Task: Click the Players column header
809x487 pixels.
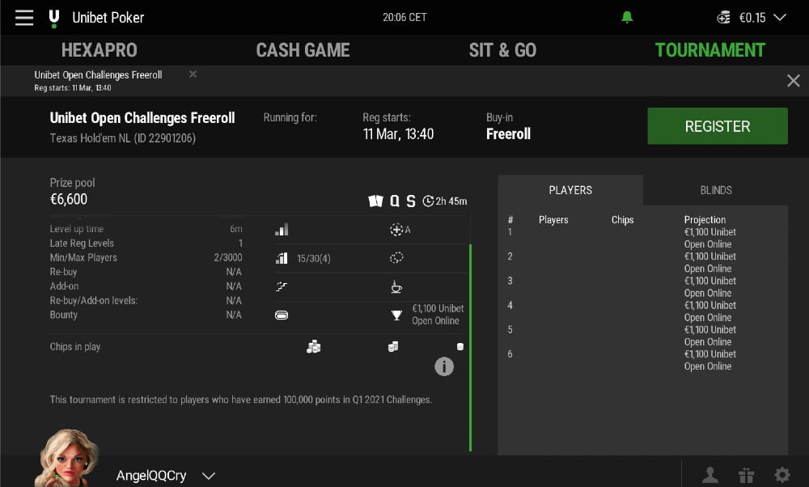Action: pyautogui.click(x=553, y=220)
